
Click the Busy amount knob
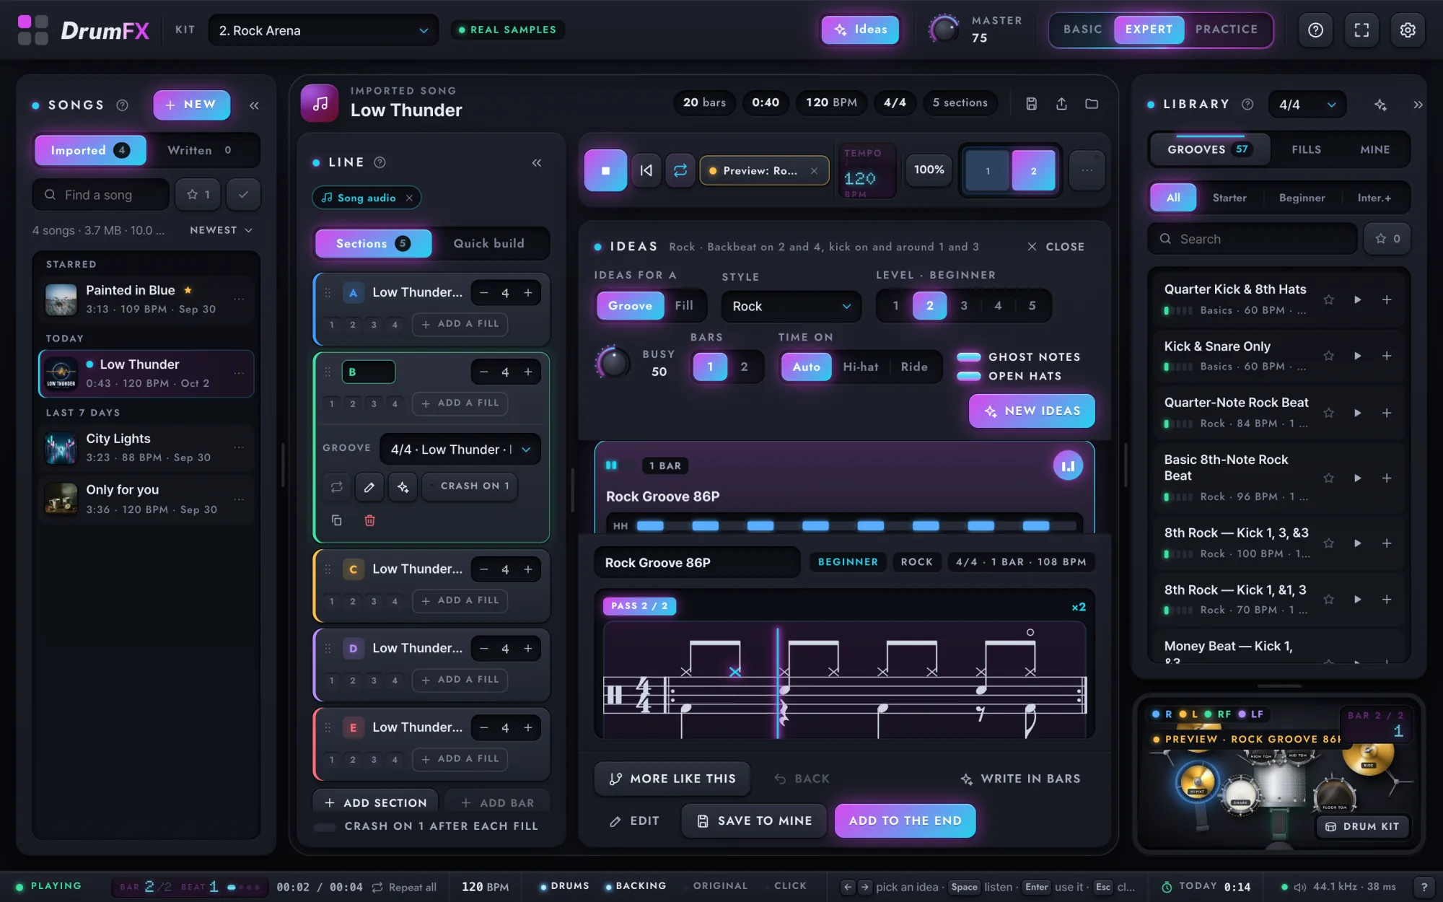point(613,362)
